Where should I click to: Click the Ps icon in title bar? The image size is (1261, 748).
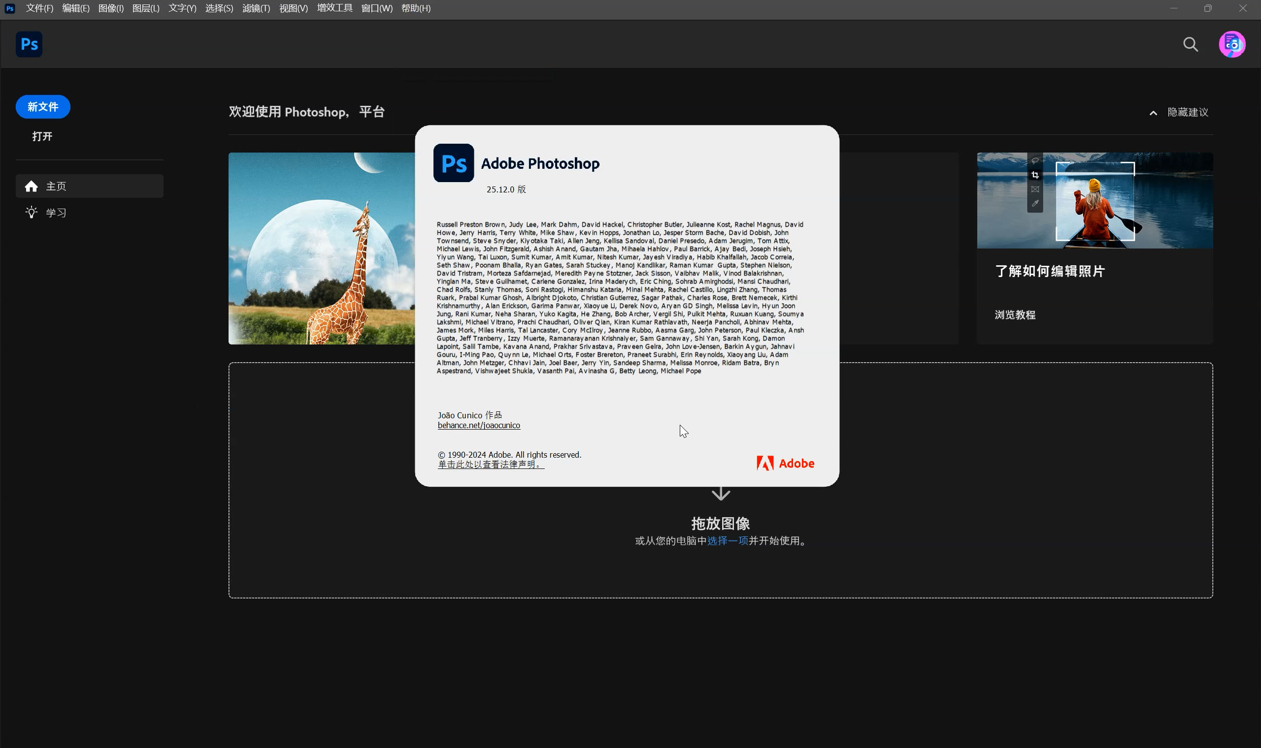(x=9, y=8)
